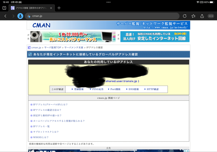Close the bottom ad with X icon
This screenshot has height=152, width=217.
pyautogui.click(x=188, y=151)
